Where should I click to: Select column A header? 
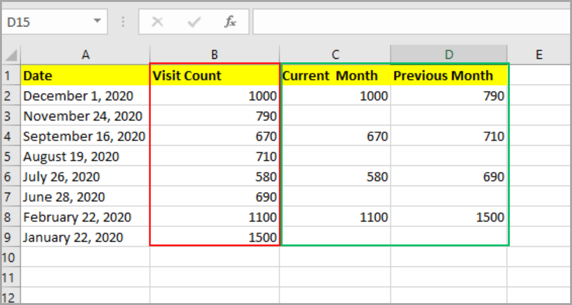tap(85, 55)
